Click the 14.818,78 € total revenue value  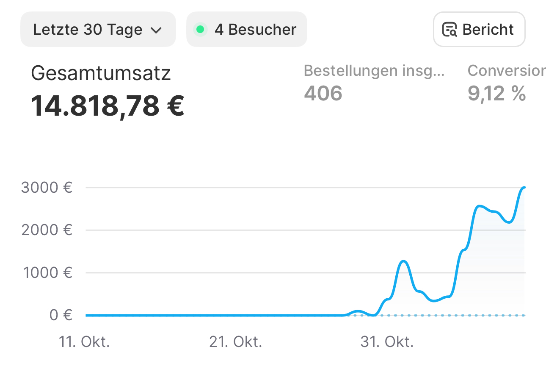click(x=108, y=105)
